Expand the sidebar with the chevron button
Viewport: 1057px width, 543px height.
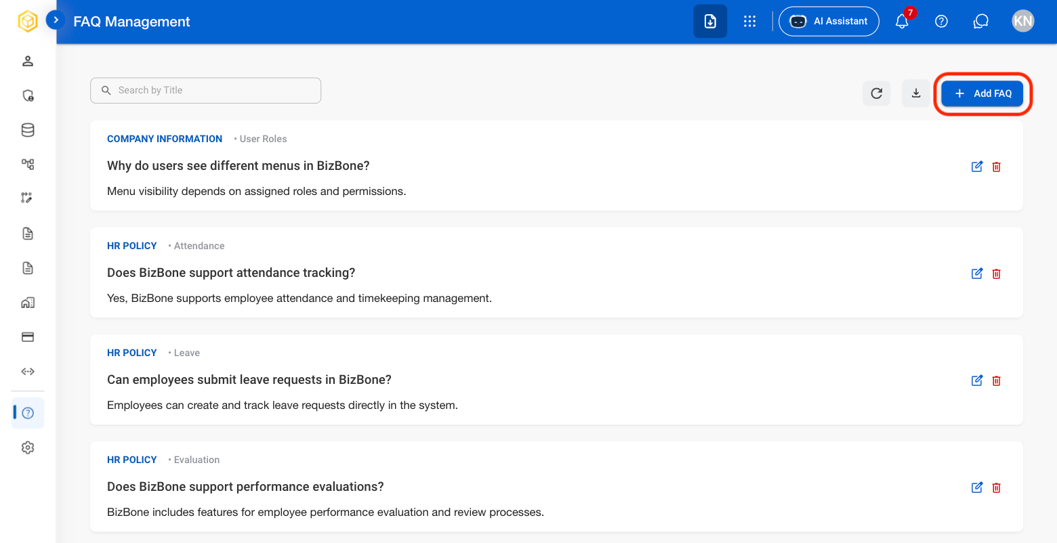56,20
